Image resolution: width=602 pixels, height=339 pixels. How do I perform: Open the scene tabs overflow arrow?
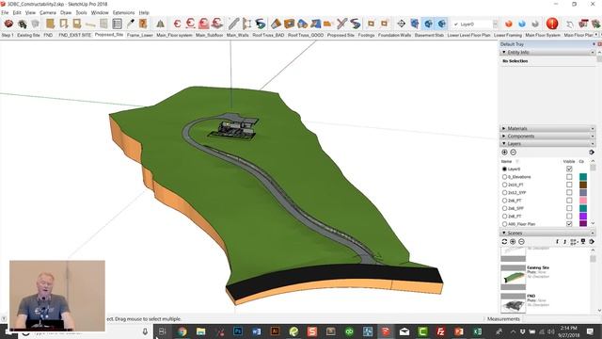click(596, 35)
